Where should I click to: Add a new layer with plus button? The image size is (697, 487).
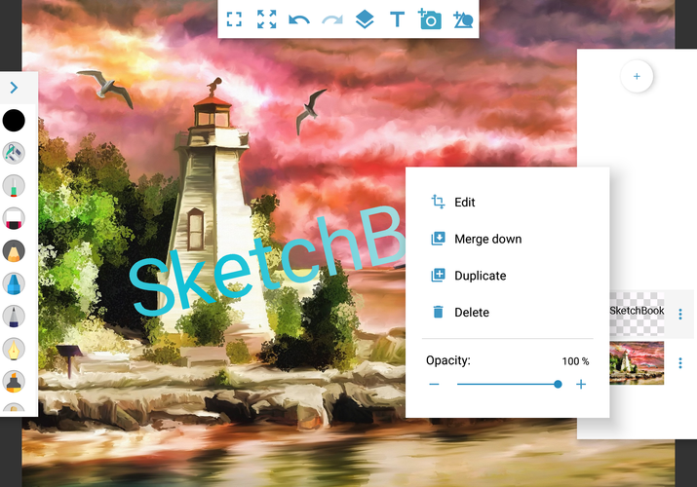point(637,76)
